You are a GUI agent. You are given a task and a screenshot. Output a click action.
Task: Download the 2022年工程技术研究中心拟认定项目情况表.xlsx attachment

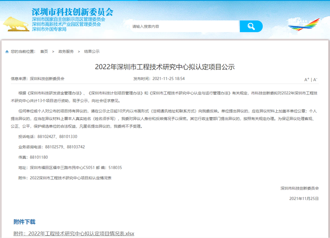click(x=74, y=233)
